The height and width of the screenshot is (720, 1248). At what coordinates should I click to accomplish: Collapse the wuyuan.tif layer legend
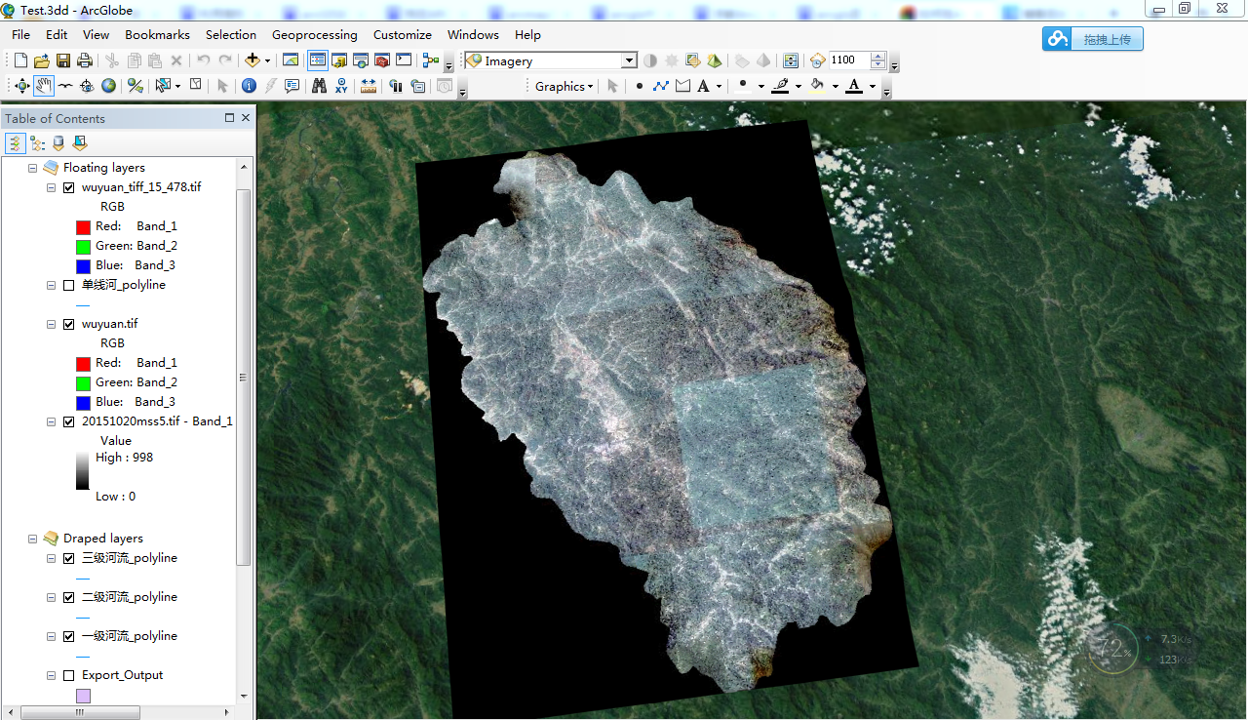[51, 324]
